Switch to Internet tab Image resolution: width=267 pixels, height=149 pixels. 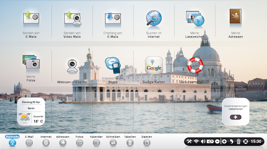46,141
